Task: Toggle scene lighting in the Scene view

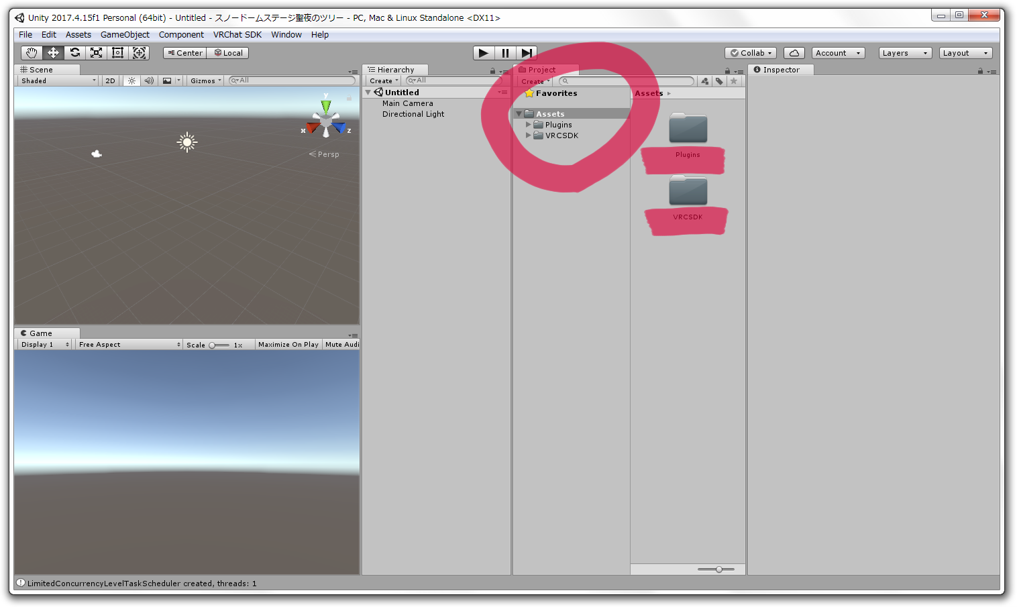Action: 132,80
